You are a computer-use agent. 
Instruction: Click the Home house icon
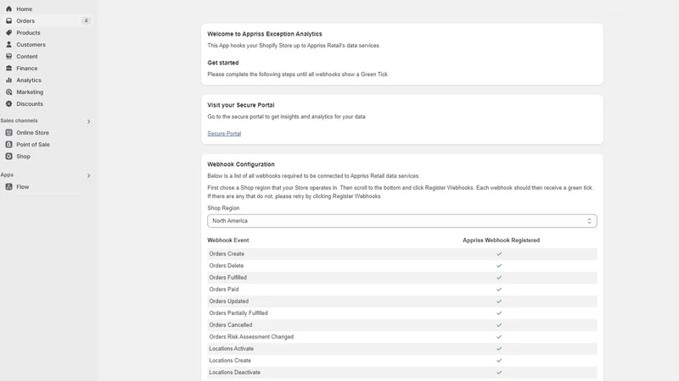pos(8,8)
